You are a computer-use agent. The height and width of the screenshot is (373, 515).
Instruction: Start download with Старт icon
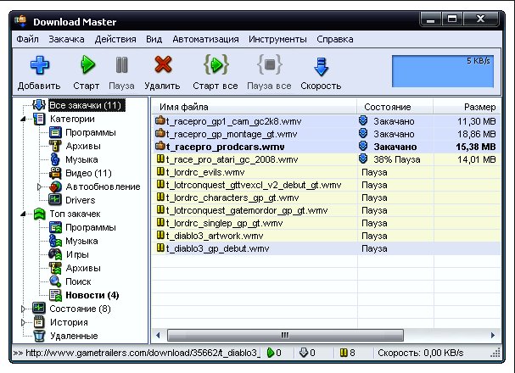87,64
